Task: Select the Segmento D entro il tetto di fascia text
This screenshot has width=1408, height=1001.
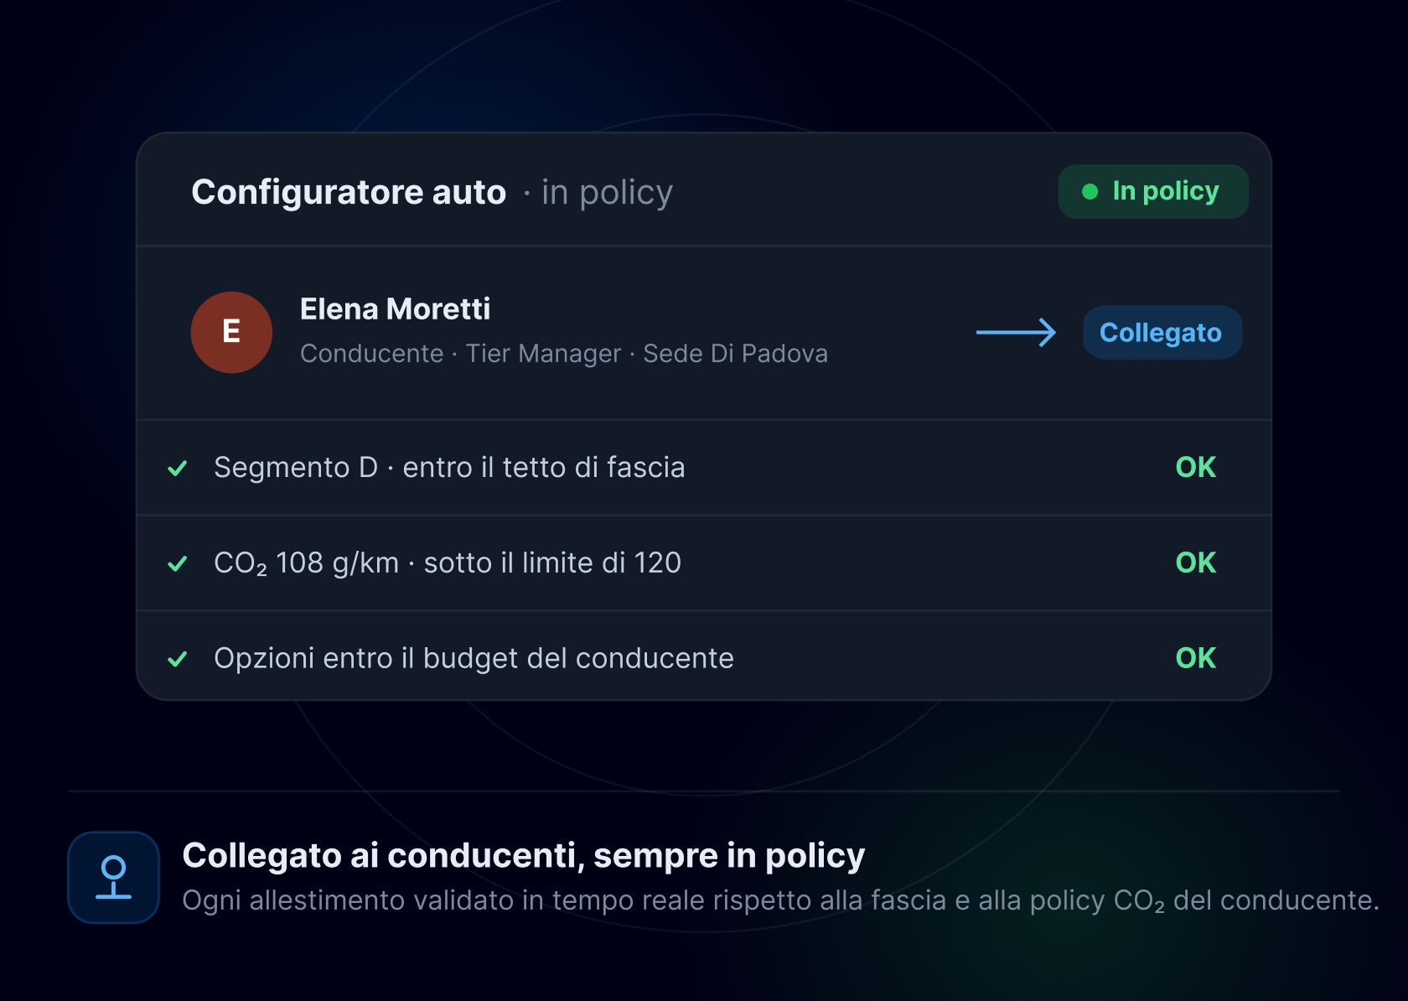Action: click(449, 467)
